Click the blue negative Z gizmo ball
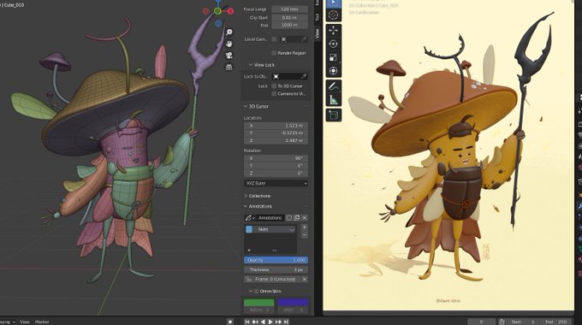Screen dimensions: 582x325 point(218,23)
